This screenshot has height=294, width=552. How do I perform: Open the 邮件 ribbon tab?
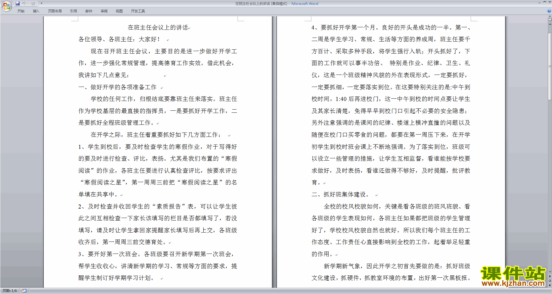pyautogui.click(x=89, y=11)
